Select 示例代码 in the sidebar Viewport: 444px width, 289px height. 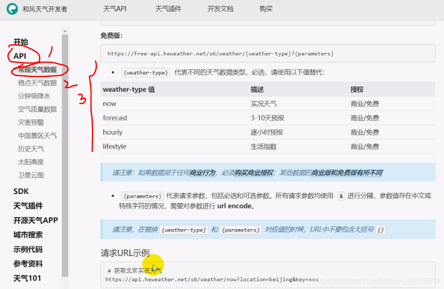point(28,249)
